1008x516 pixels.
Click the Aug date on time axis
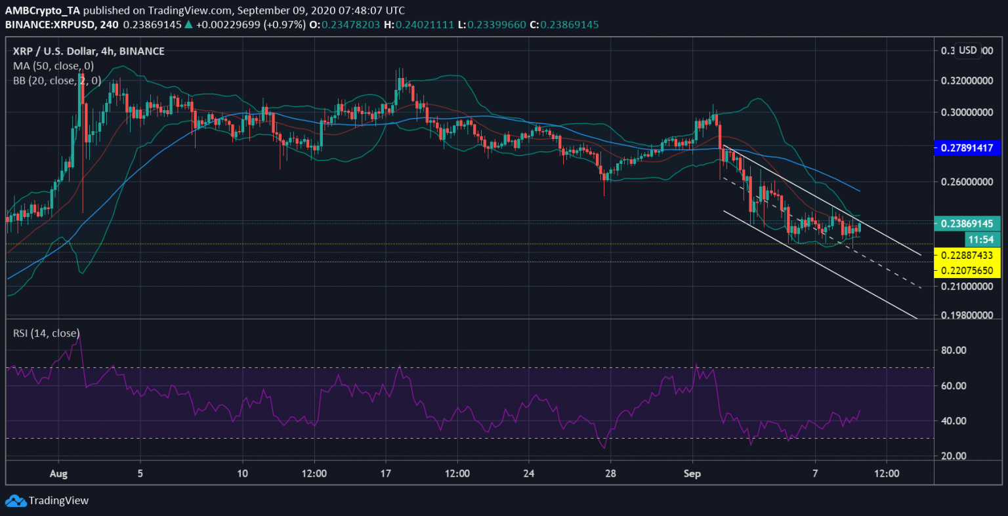coord(58,473)
